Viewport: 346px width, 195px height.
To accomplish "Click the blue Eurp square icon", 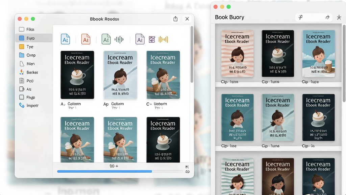I will tap(21, 38).
